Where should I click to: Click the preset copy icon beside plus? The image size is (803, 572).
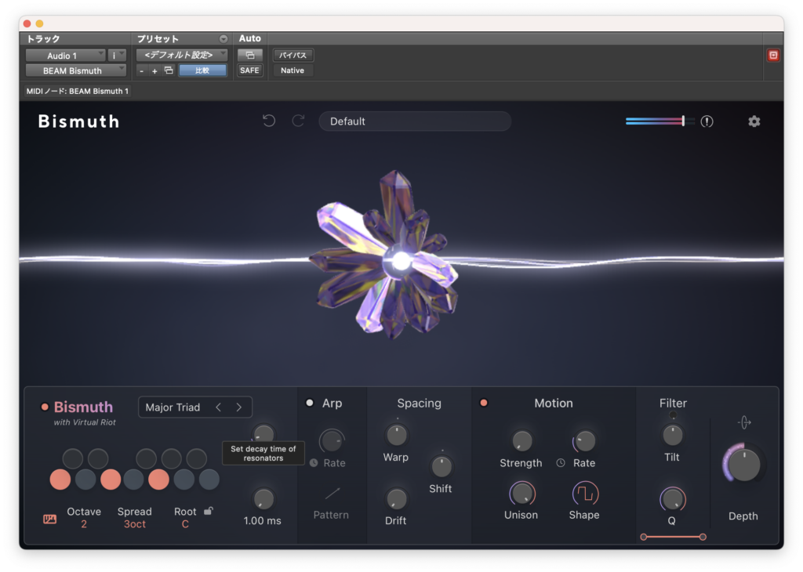click(169, 70)
